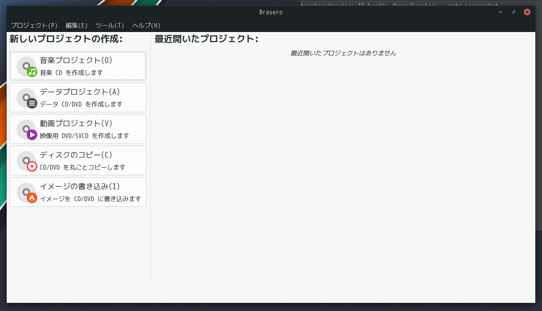Click the disc copy icon with red target
Viewport: 542px width, 311px height.
tap(27, 161)
